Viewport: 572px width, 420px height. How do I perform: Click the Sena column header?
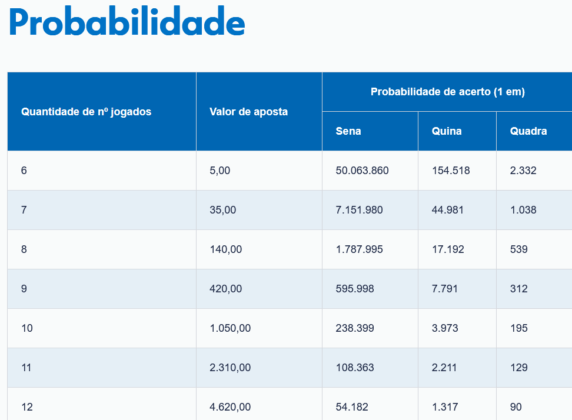(348, 131)
